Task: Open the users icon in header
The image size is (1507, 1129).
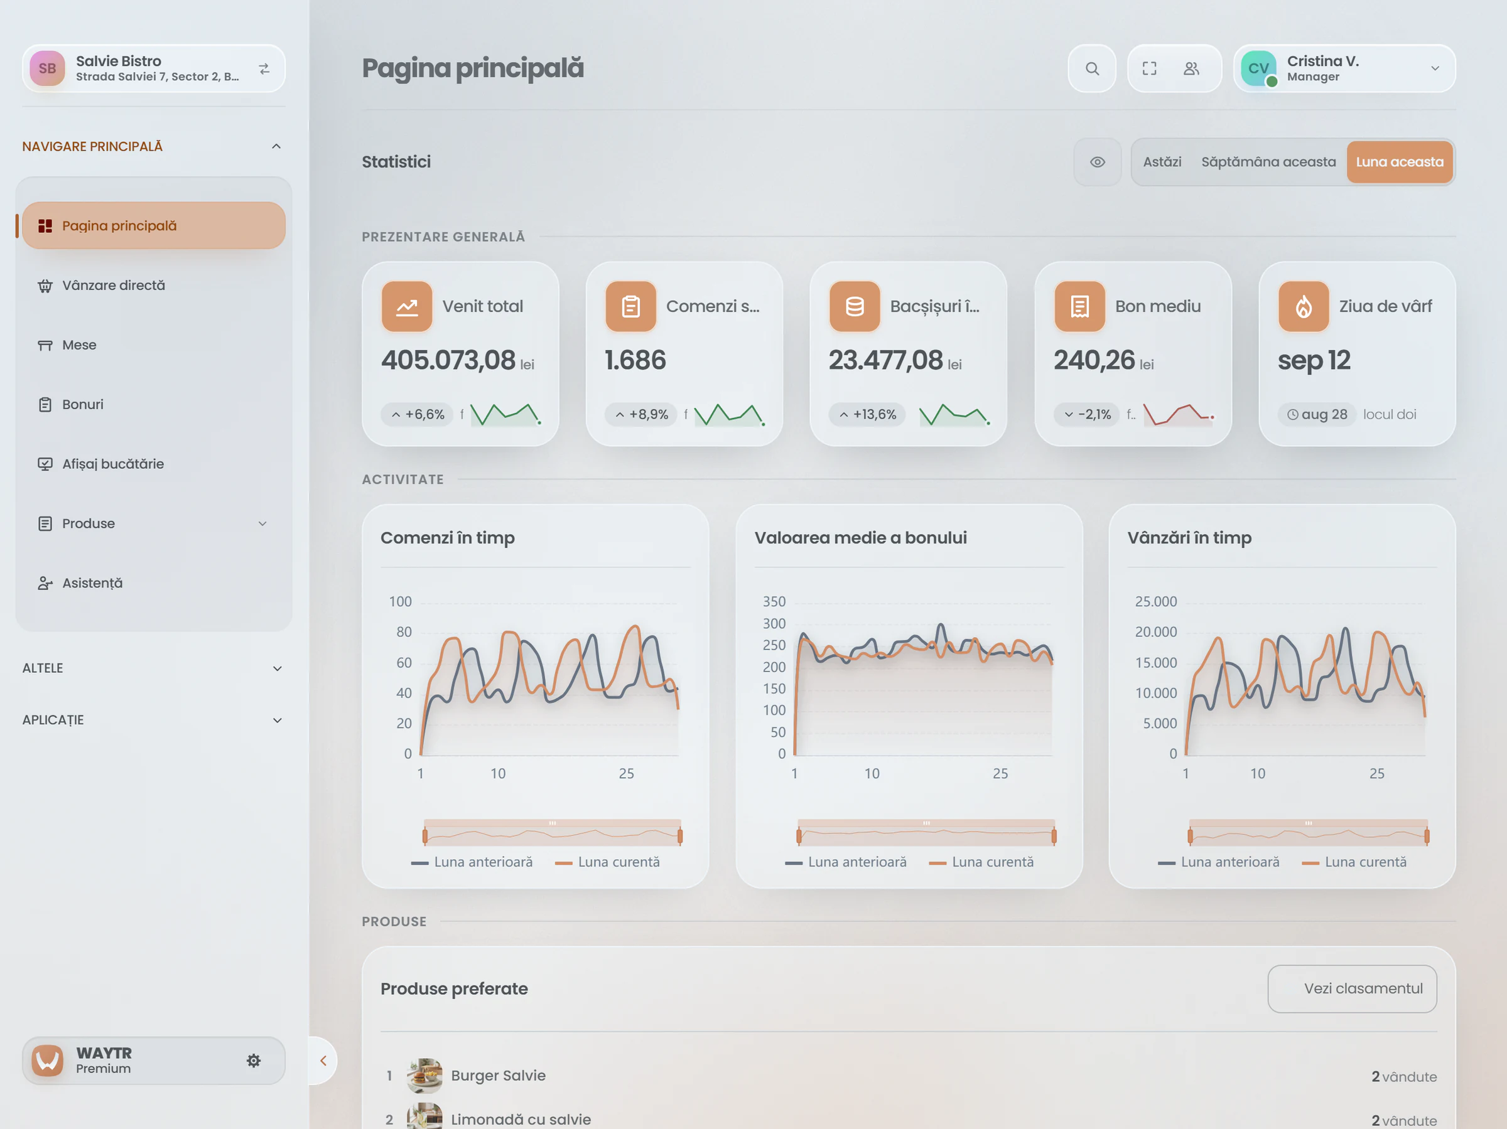Action: (1191, 68)
